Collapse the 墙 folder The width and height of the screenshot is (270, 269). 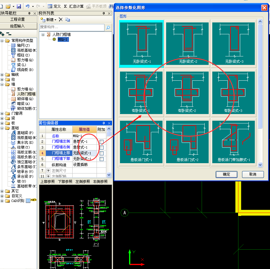[x=2, y=84]
